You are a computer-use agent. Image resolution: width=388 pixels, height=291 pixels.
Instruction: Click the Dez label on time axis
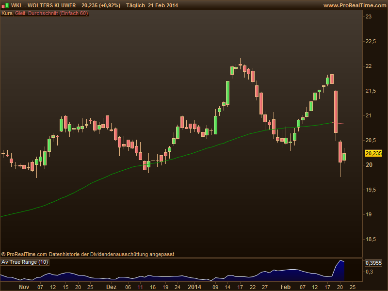coord(112,287)
